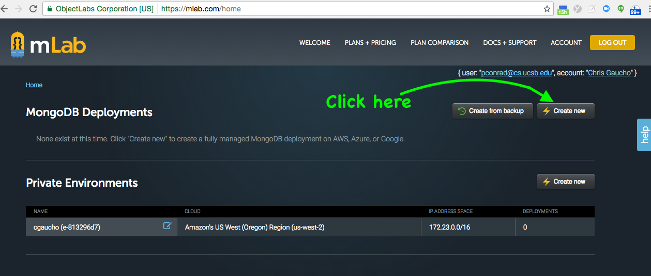
Task: Click the LOG OUT button
Action: pos(612,43)
